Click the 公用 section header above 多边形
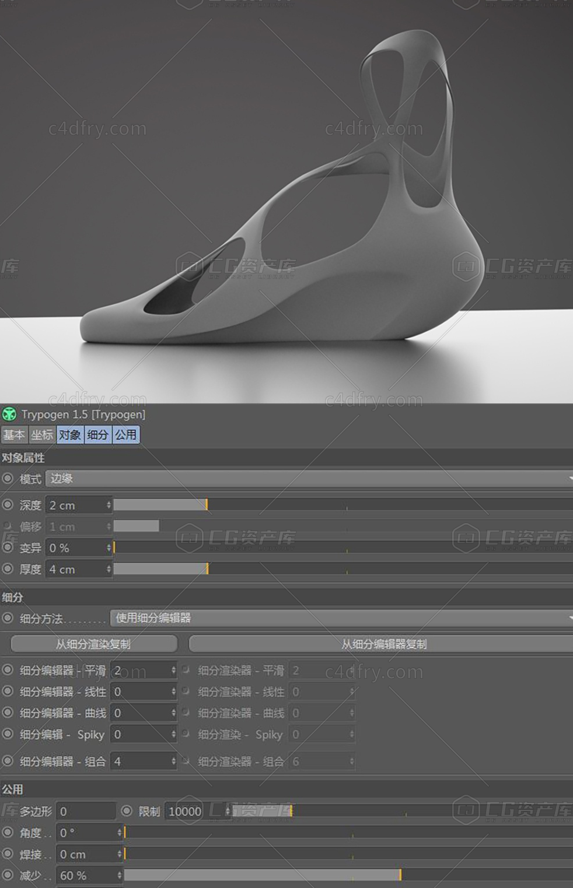 (286, 789)
